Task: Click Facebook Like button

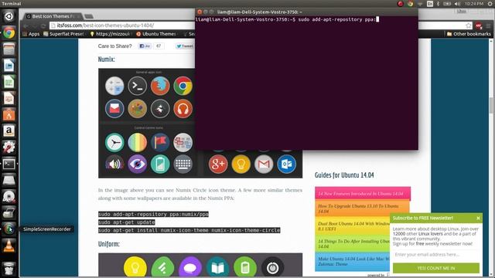Action: [145, 46]
